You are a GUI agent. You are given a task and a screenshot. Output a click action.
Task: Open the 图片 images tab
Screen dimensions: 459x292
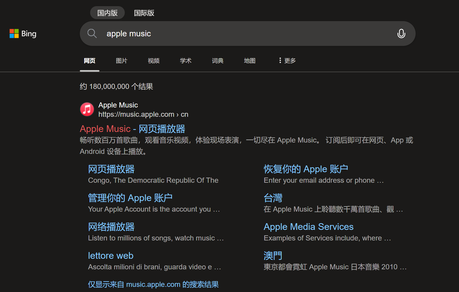tap(121, 61)
